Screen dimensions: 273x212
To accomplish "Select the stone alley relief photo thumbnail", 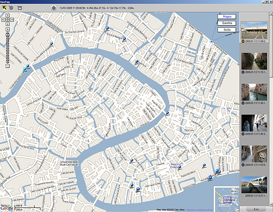I will pos(254,154).
